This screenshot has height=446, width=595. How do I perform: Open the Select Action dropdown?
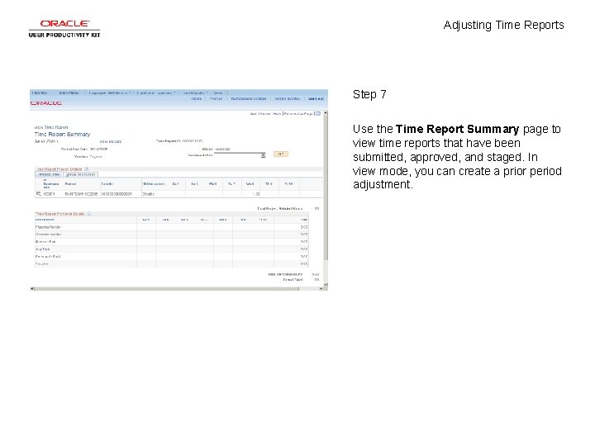[x=240, y=155]
